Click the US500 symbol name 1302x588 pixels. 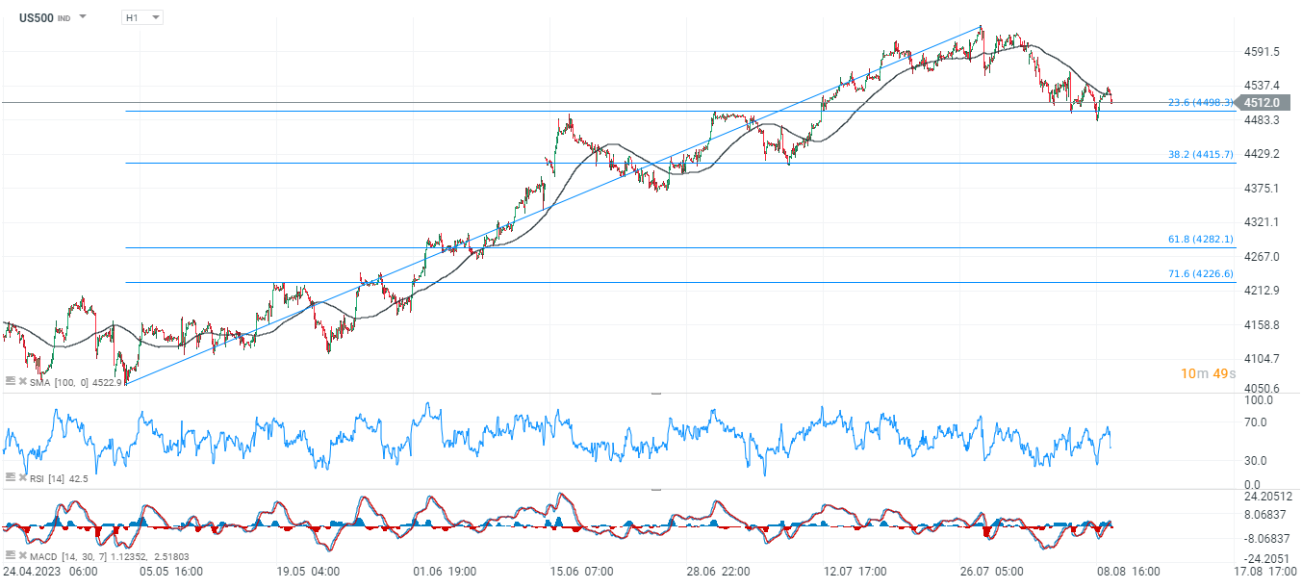click(37, 17)
